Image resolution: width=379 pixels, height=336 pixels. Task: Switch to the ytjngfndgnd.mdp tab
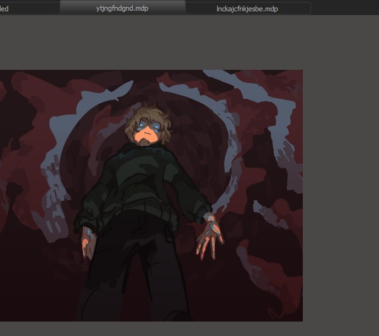click(122, 8)
